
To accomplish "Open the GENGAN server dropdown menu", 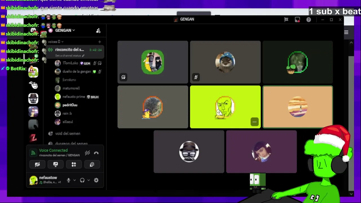I will 65,30.
